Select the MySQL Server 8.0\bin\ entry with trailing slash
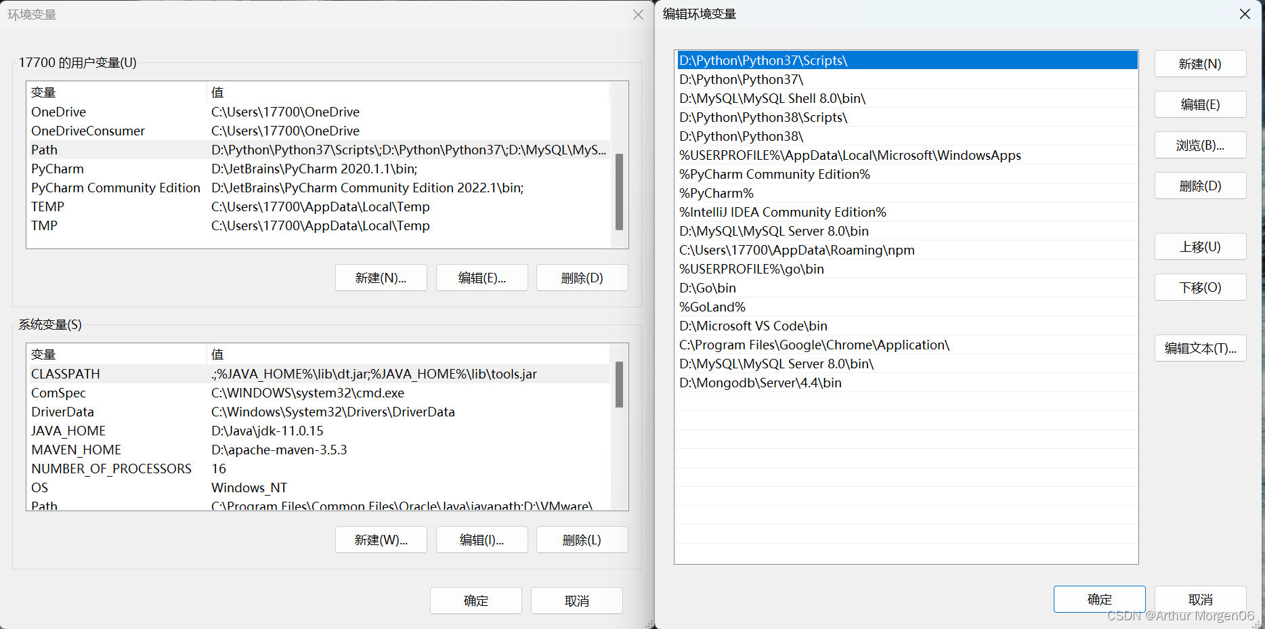The height and width of the screenshot is (629, 1265). click(907, 364)
